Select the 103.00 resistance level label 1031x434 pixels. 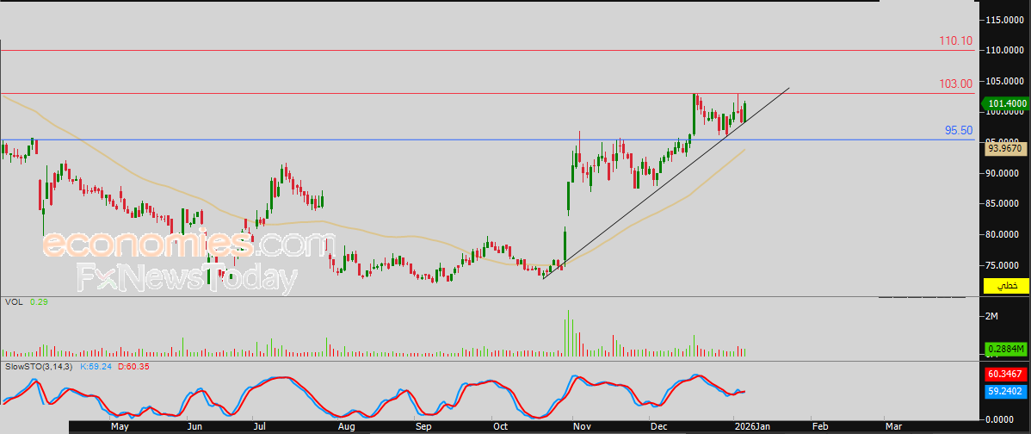point(956,84)
